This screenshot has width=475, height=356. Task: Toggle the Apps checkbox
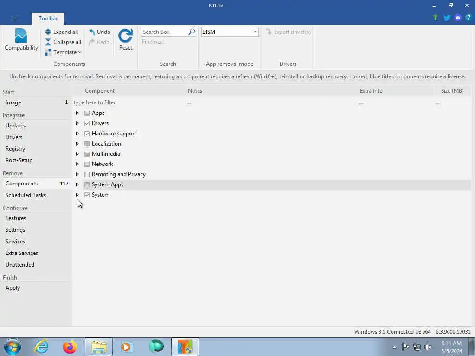[x=87, y=113]
